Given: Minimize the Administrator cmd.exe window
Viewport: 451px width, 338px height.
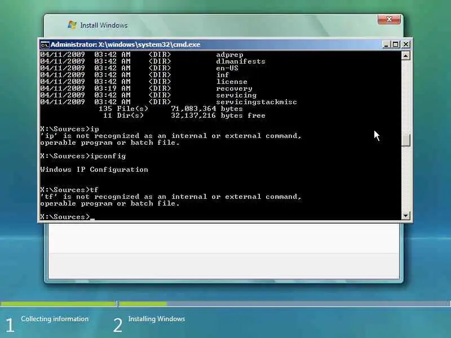Looking at the screenshot, I should click(x=386, y=45).
